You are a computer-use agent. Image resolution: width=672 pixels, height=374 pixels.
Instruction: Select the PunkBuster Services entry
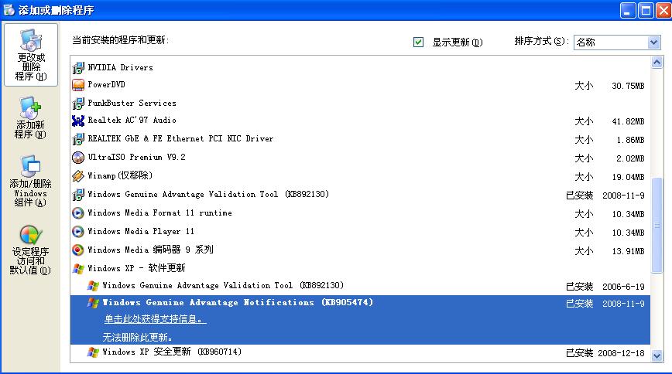click(x=132, y=103)
